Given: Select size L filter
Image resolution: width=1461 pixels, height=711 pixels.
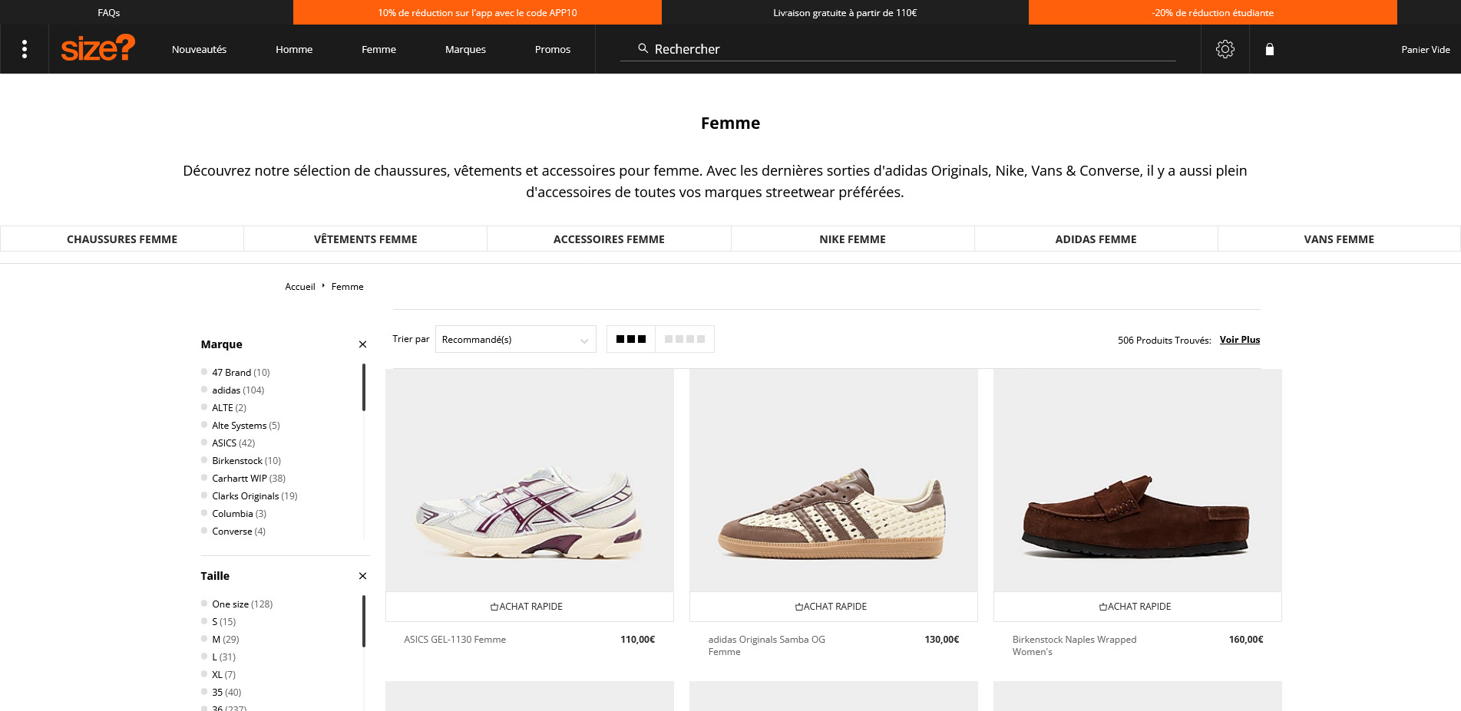Looking at the screenshot, I should (219, 657).
